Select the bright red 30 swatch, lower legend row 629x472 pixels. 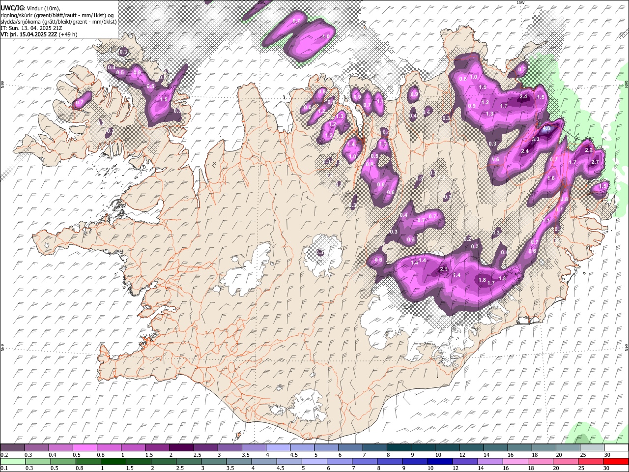pyautogui.click(x=616, y=461)
